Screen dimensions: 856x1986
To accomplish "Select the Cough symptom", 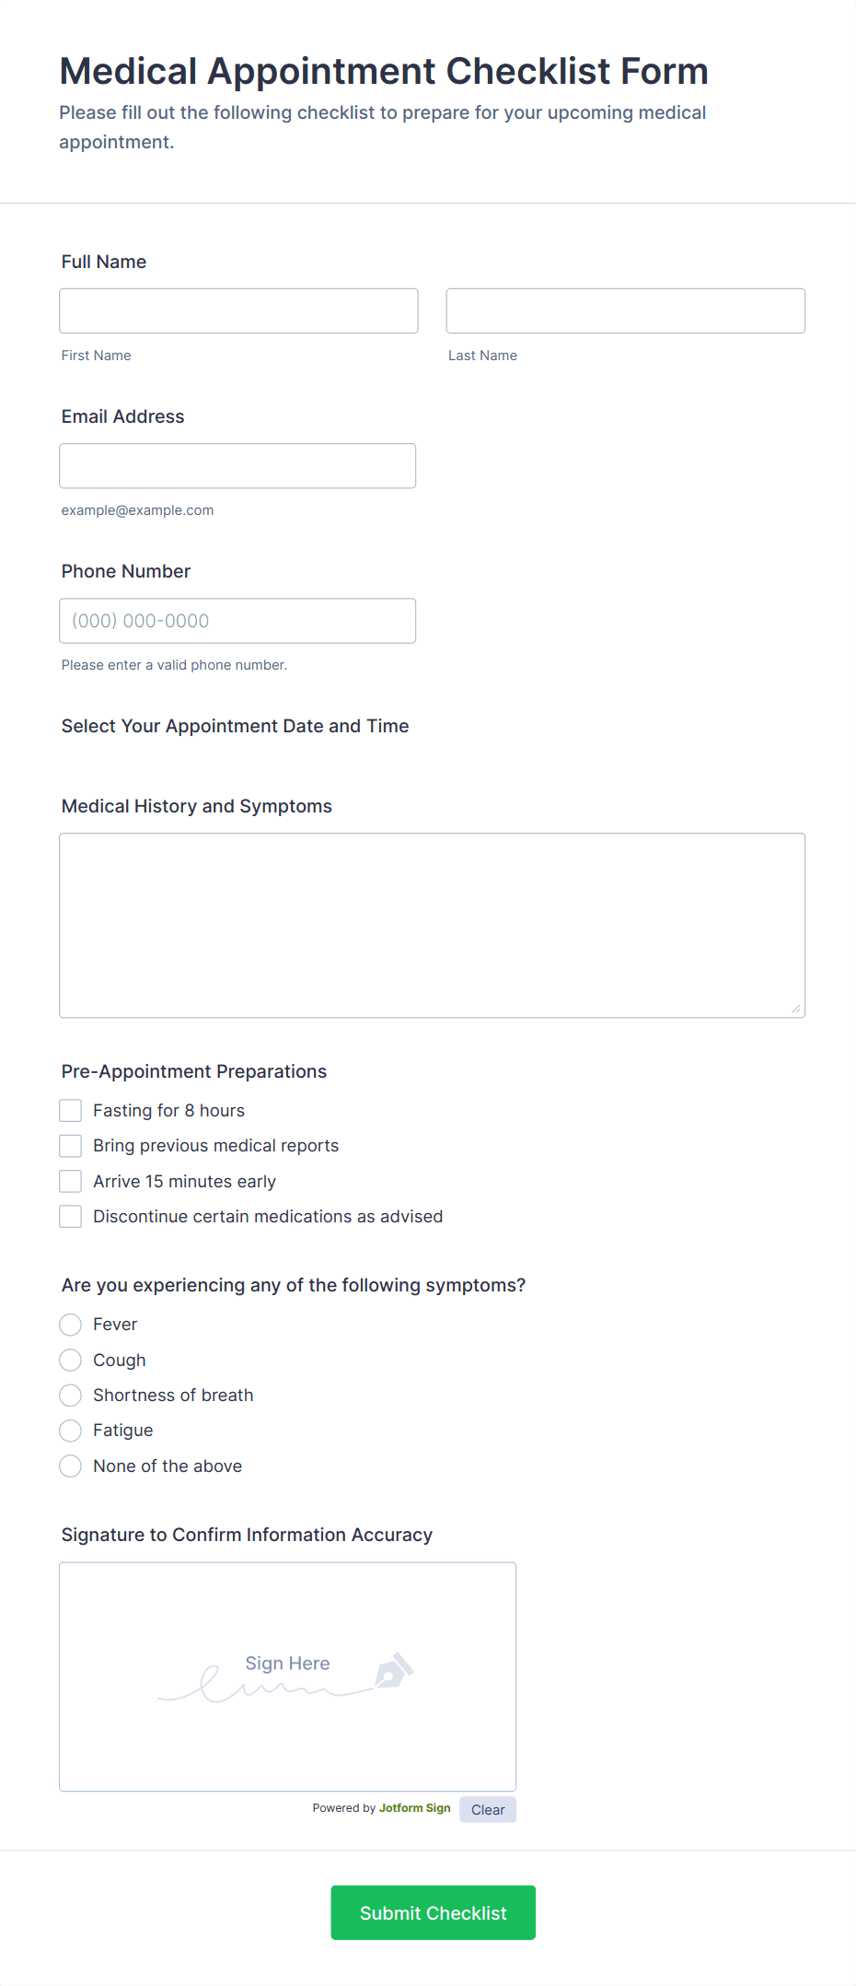I will click(70, 1360).
